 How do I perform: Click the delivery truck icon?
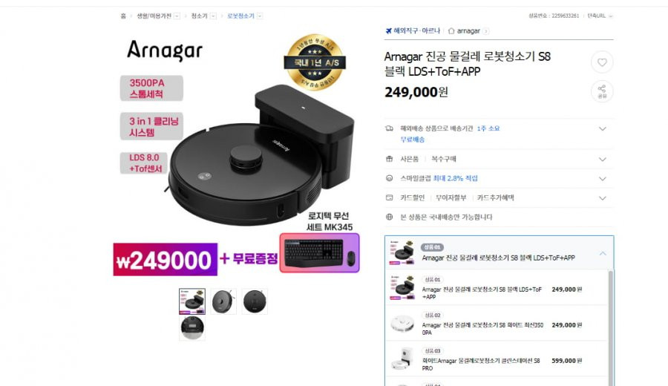(389, 128)
